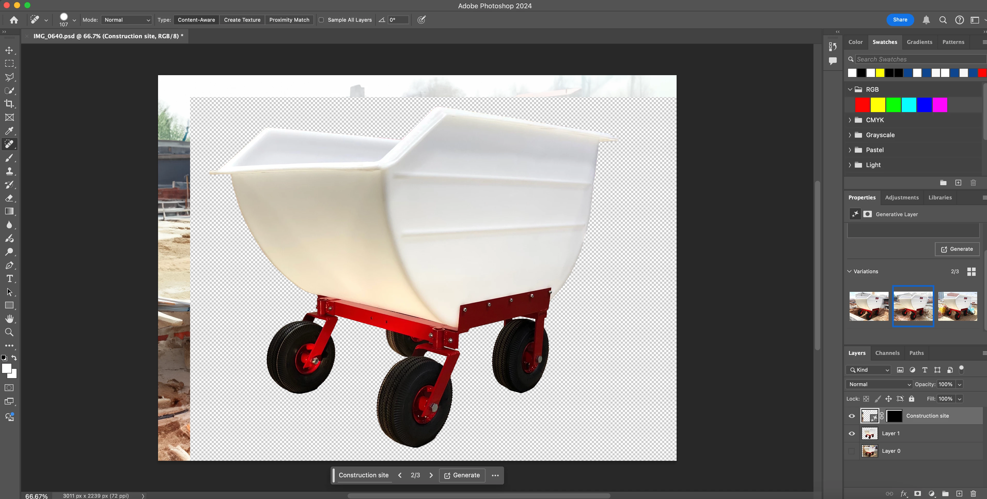Select the Pen tool
Viewport: 987px width, 499px height.
[9, 265]
